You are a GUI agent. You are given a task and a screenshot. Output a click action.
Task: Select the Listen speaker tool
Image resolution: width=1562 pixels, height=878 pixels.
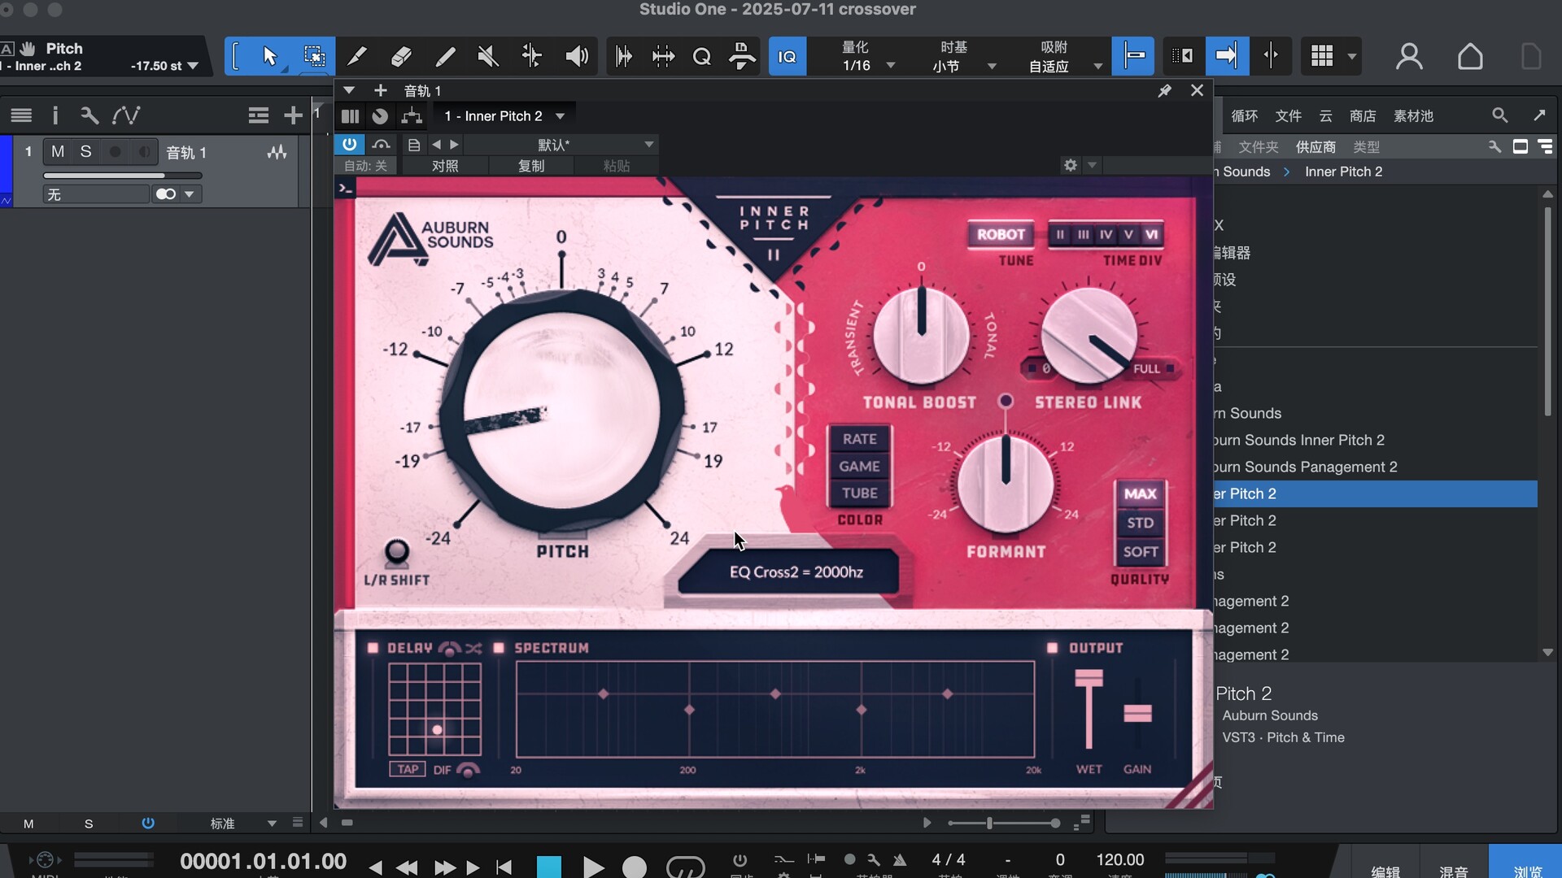pyautogui.click(x=577, y=56)
